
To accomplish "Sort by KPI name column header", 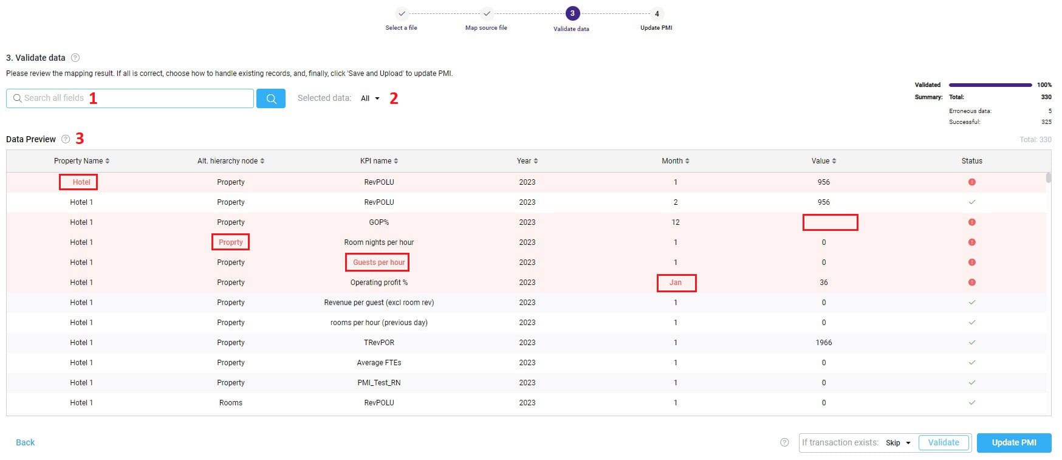I will pyautogui.click(x=379, y=161).
